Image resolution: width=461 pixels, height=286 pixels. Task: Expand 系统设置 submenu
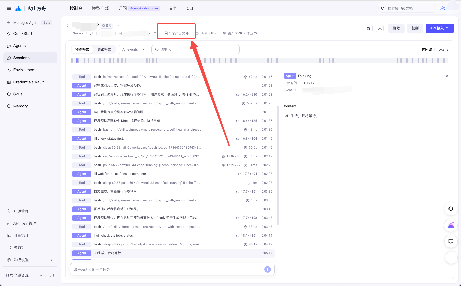[30, 260]
